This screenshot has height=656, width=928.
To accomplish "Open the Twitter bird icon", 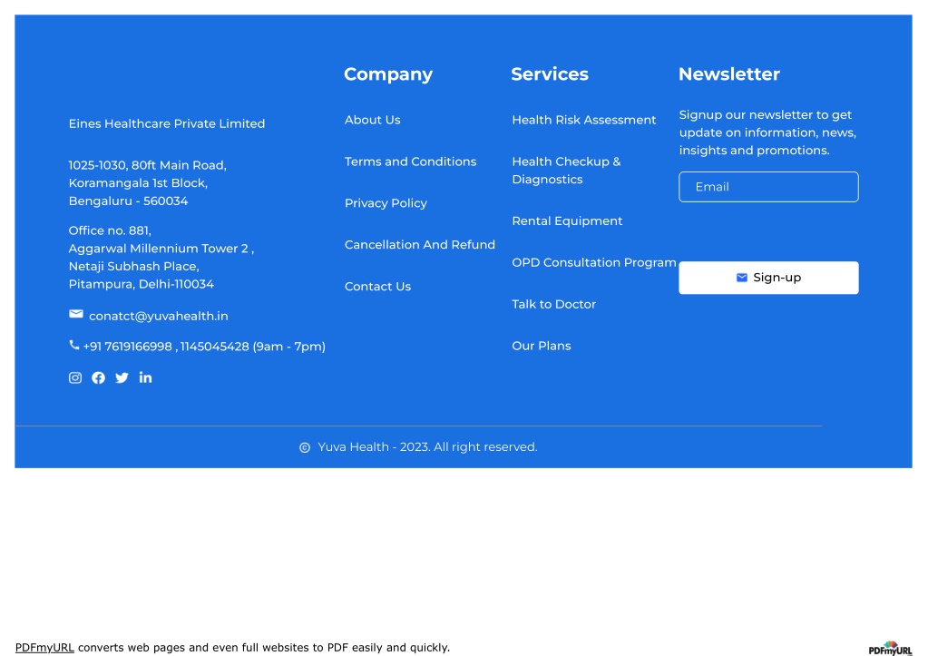I will [122, 377].
